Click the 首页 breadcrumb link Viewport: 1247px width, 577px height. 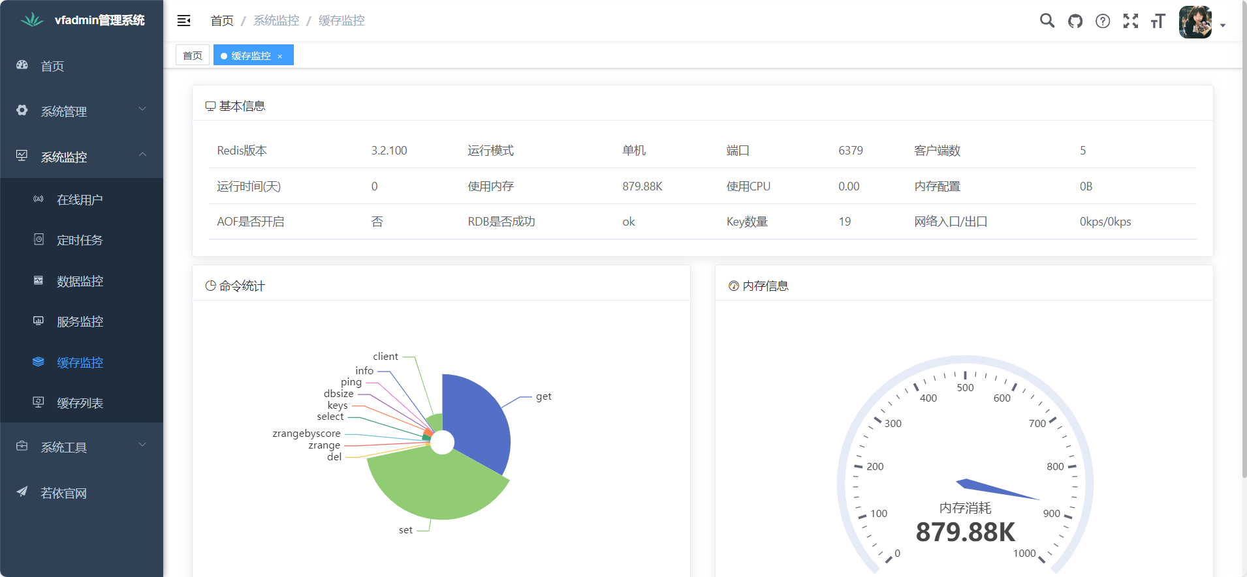point(222,21)
